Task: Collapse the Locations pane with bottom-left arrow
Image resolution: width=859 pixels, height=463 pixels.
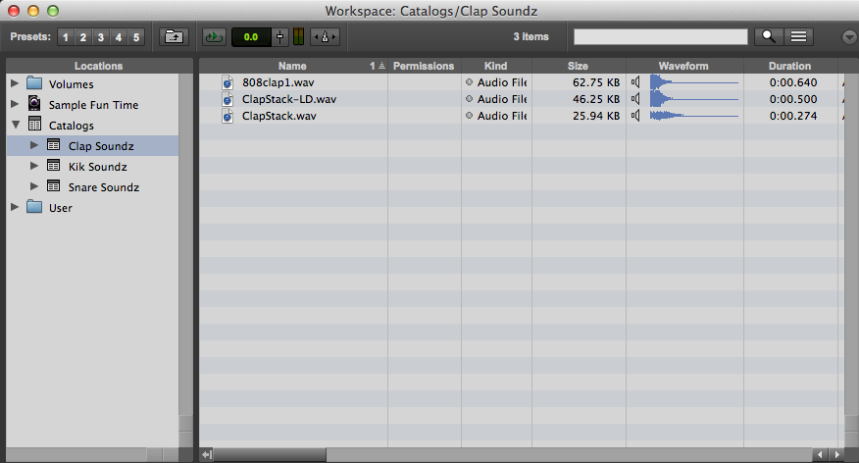Action: pos(206,455)
